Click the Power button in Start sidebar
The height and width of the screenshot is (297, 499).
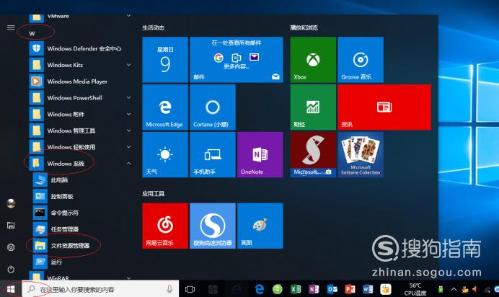point(11,270)
